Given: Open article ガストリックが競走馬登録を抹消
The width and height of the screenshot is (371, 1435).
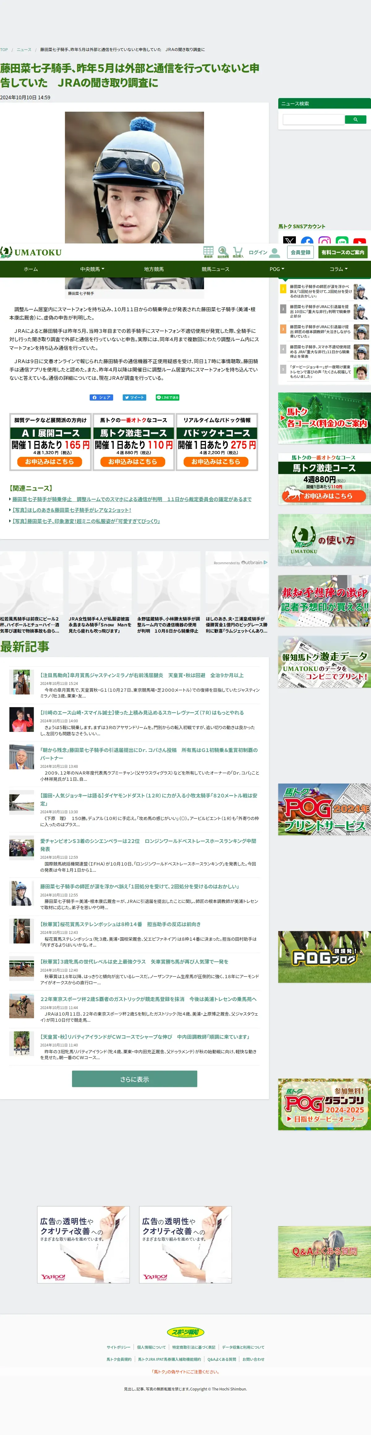Looking at the screenshot, I should click(148, 999).
